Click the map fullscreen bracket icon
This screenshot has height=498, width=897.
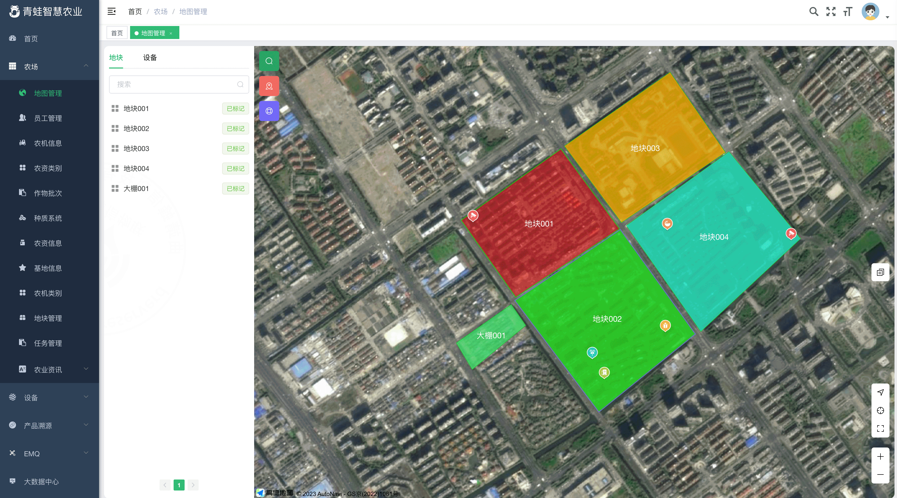point(880,428)
